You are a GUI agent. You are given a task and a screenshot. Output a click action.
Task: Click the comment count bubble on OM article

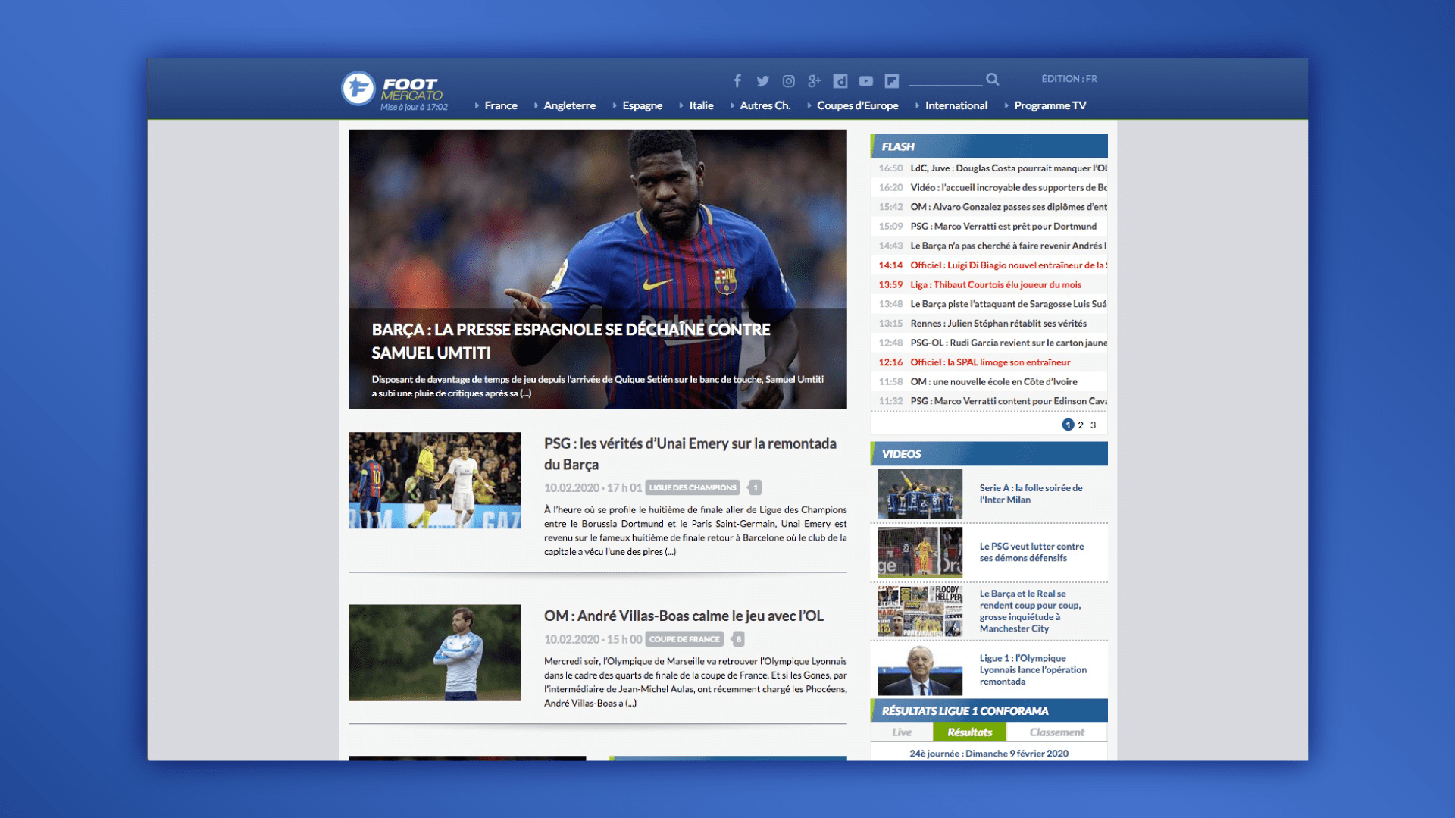(x=738, y=639)
